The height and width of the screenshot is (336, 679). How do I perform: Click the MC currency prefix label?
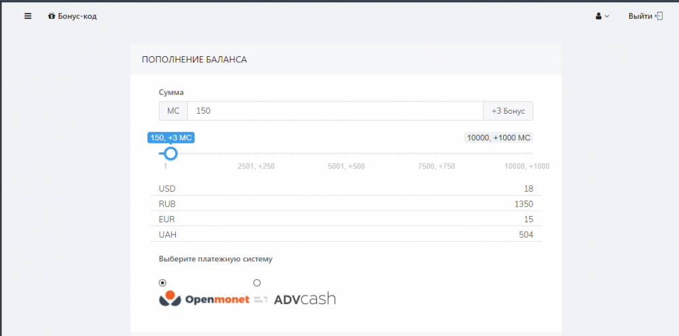173,110
